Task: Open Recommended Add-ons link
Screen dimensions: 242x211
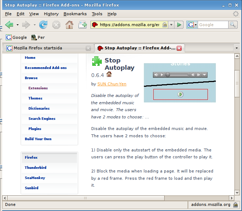Action: pos(46,68)
